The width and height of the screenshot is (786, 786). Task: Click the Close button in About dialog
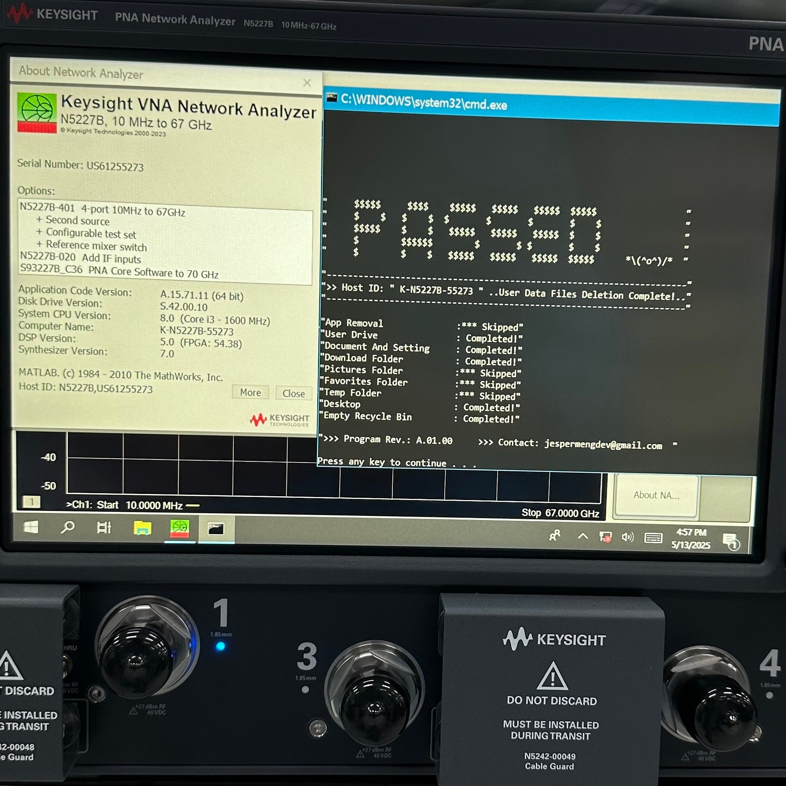(293, 393)
